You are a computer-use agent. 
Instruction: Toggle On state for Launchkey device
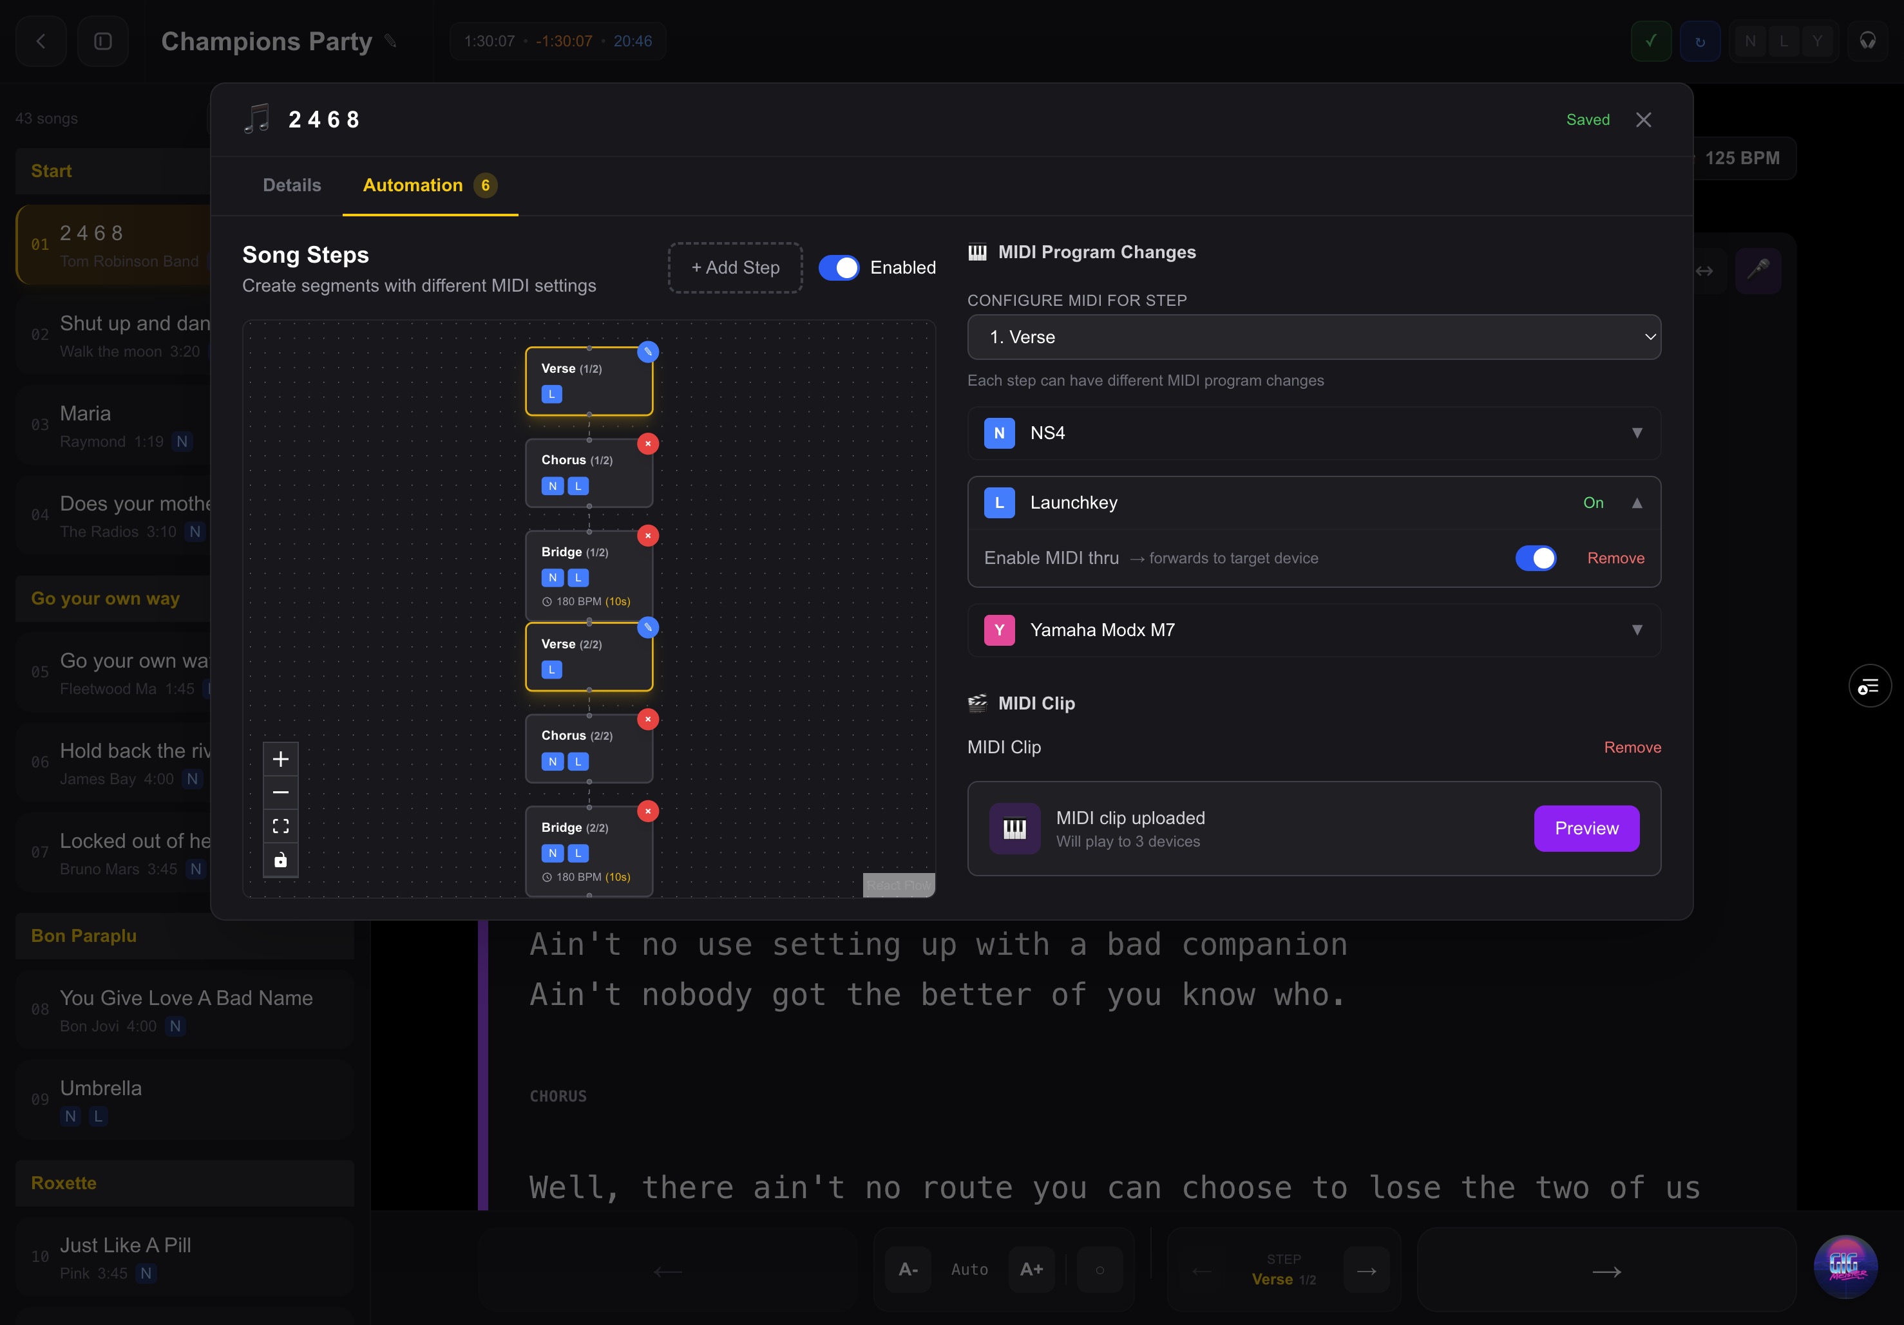(1593, 503)
